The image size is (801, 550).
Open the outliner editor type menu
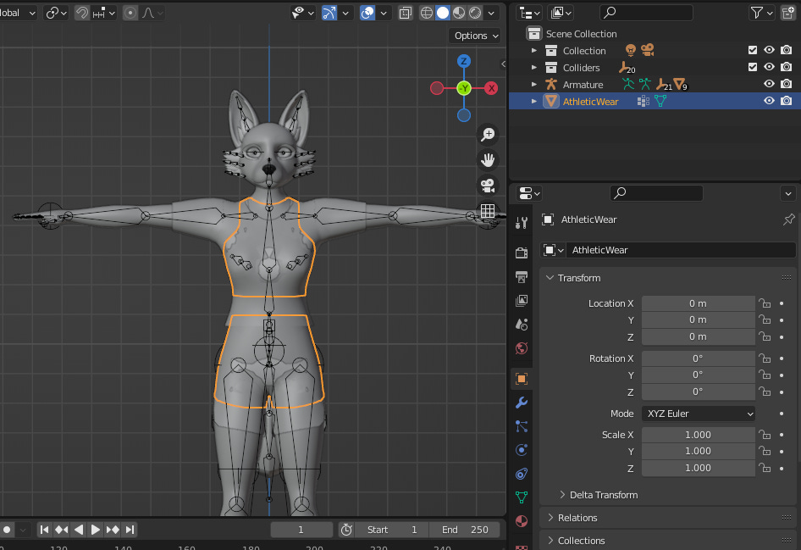pos(528,13)
